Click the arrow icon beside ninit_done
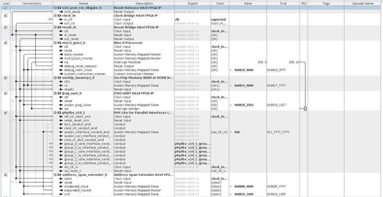This screenshot has height=197, width=383. pyautogui.click(x=61, y=11)
